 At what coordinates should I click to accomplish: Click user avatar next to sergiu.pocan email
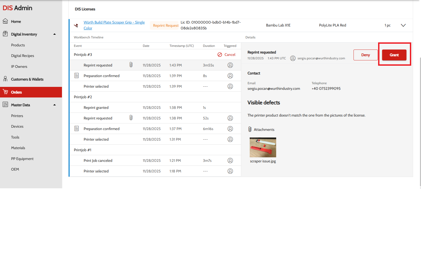coord(293,58)
